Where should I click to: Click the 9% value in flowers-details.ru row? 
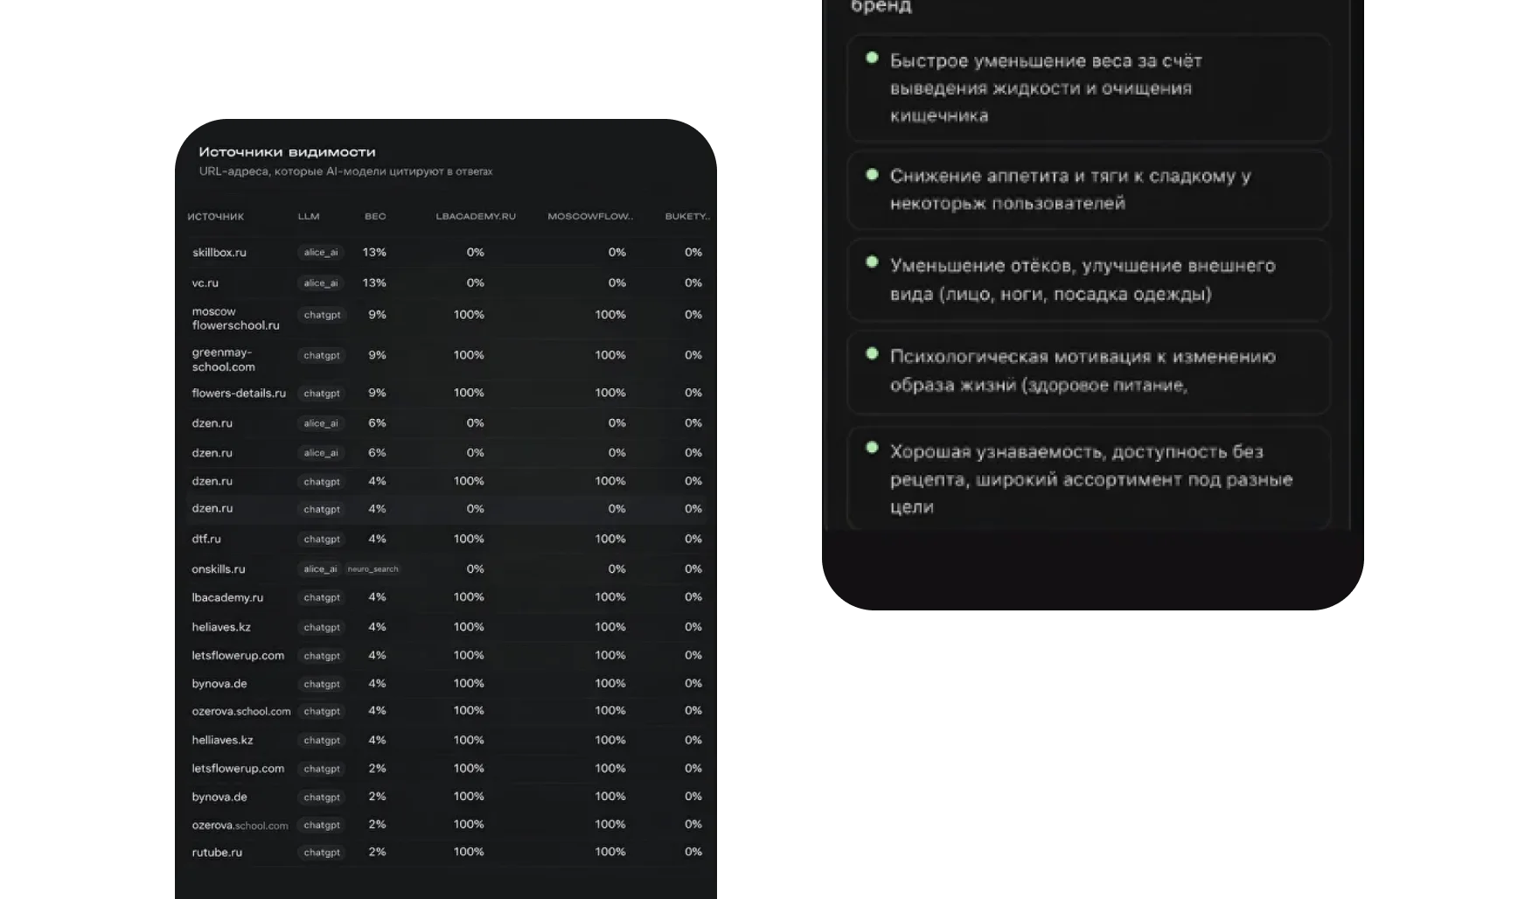coord(377,394)
